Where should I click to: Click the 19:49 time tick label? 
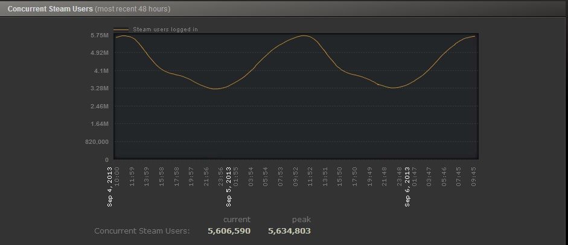coord(369,176)
